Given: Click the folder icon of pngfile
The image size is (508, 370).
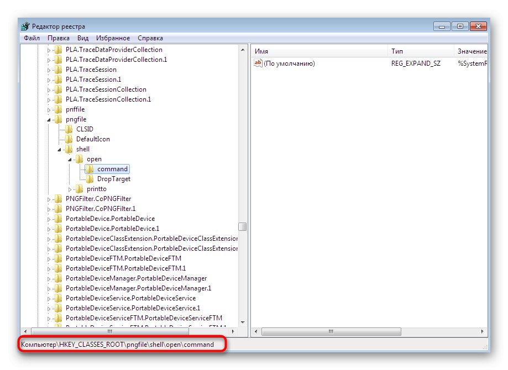Looking at the screenshot, I should (58, 119).
